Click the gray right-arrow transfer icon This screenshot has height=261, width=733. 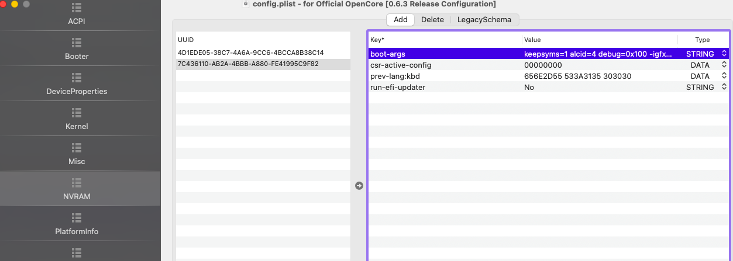[x=359, y=186]
